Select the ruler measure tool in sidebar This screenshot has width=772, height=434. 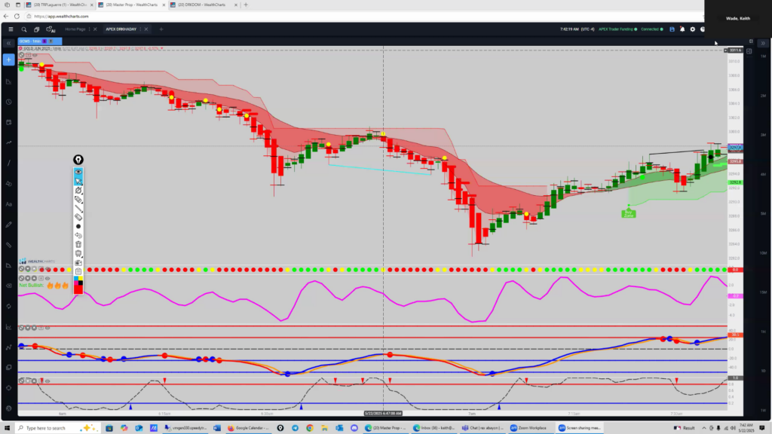(9, 245)
